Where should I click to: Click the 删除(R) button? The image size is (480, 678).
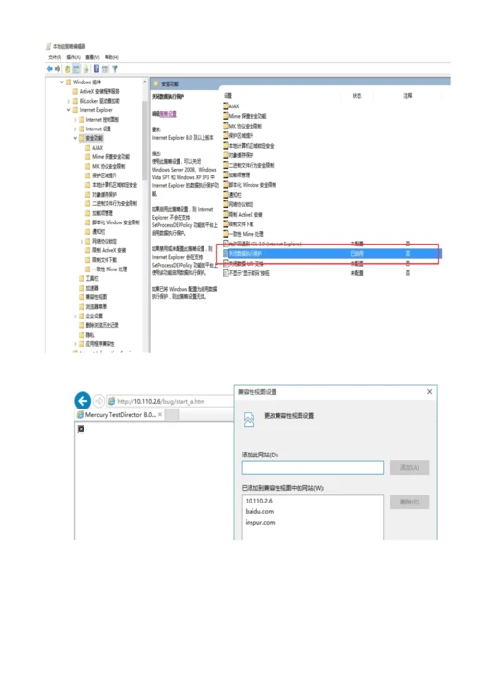(x=410, y=502)
